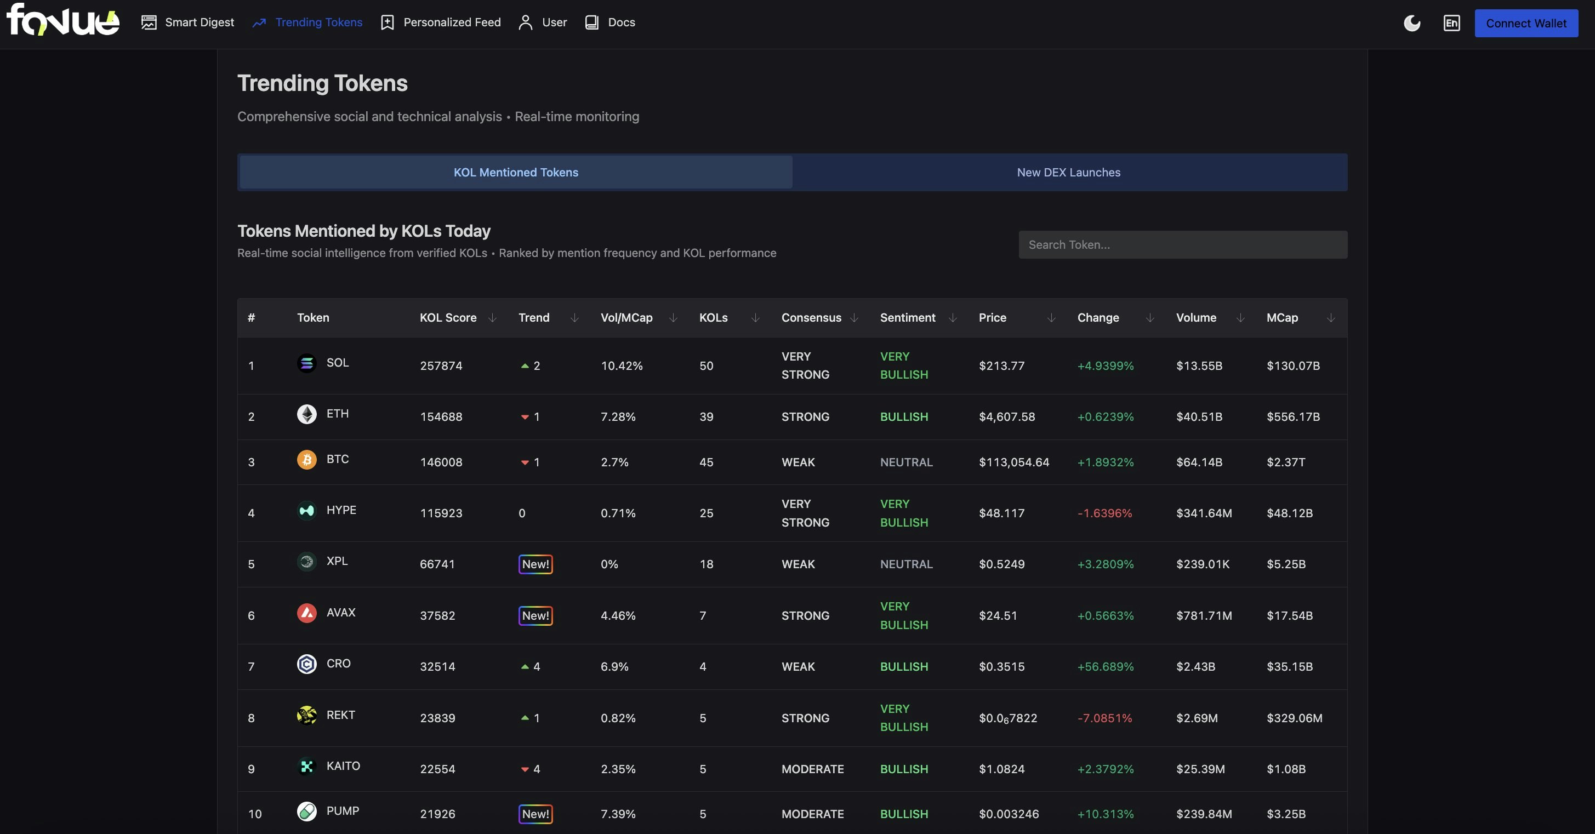Screen dimensions: 1595x834
Task: Click the Bitcoin token icon
Action: click(306, 459)
